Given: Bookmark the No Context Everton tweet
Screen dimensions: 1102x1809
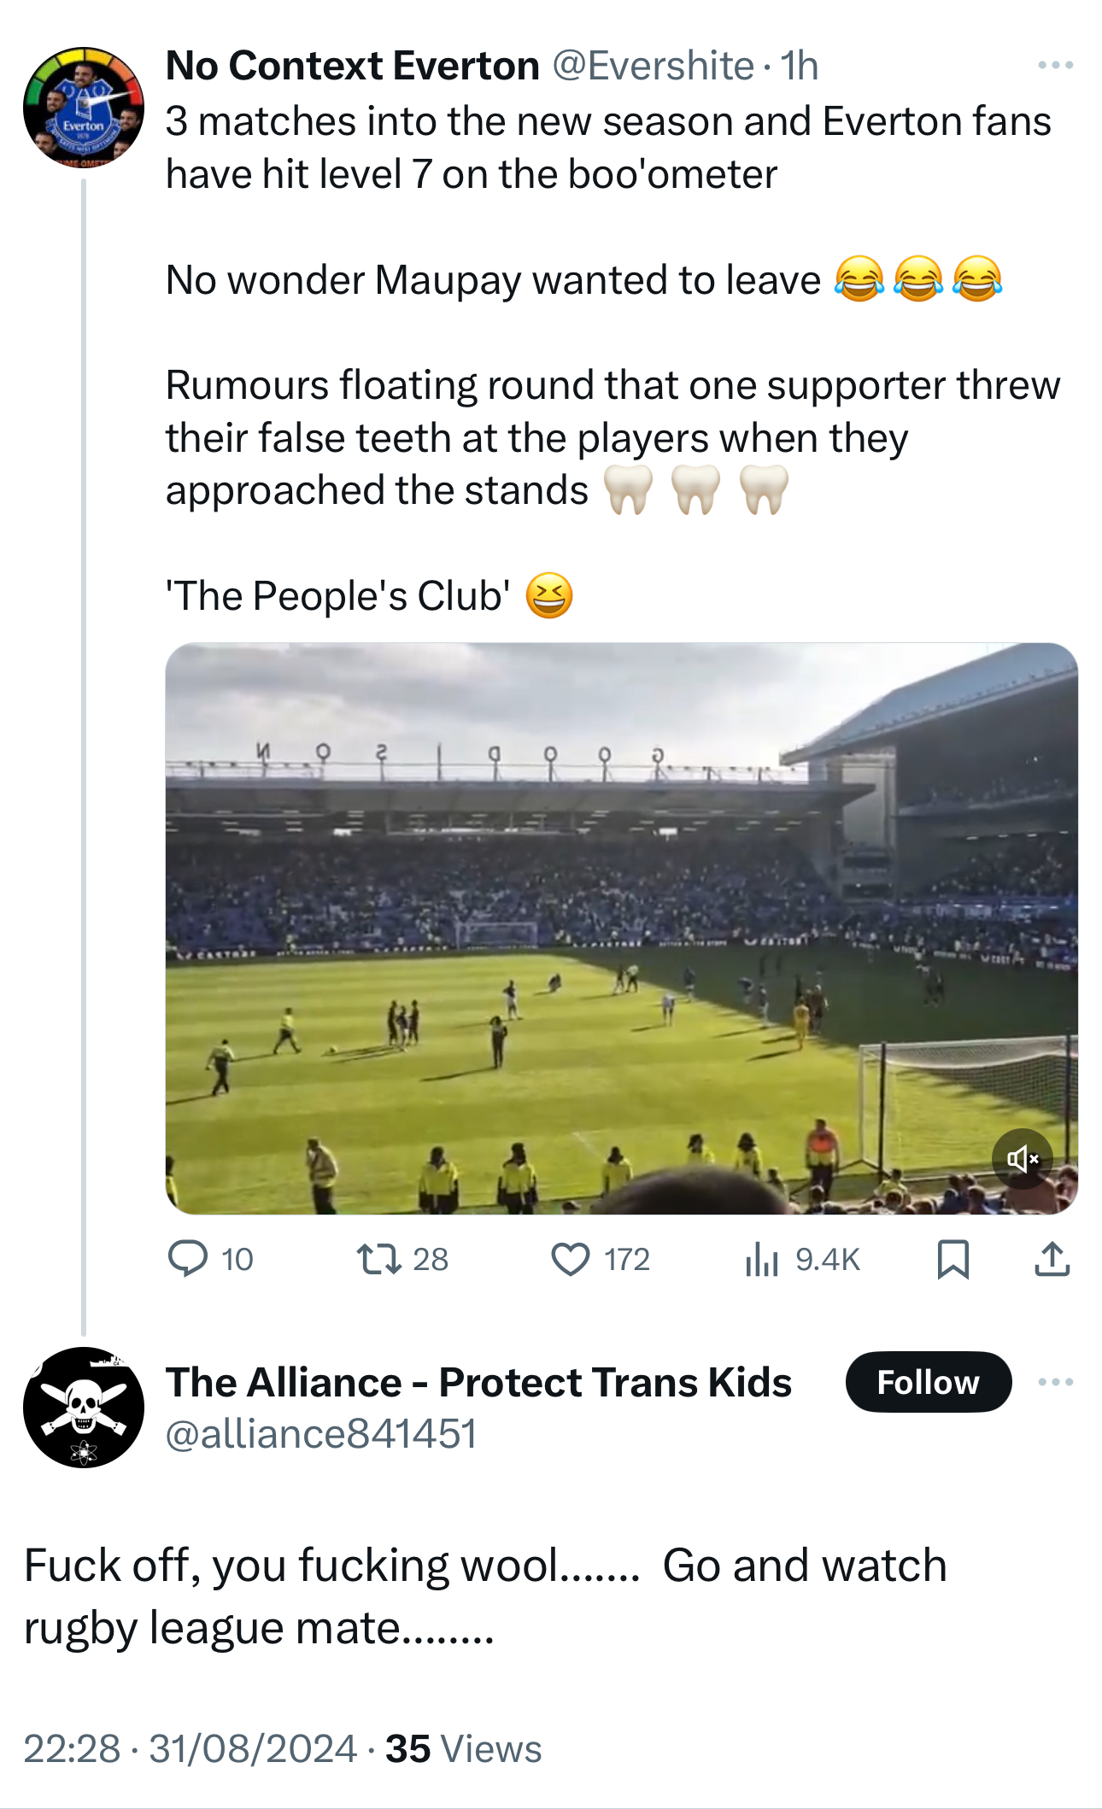Looking at the screenshot, I should (x=953, y=1259).
